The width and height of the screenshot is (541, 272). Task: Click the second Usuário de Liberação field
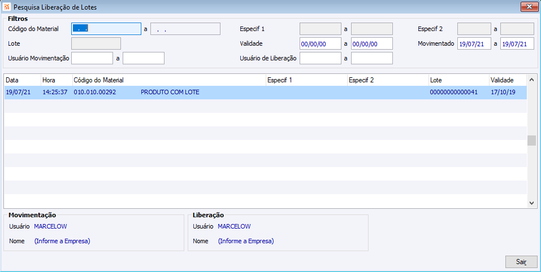(372, 58)
